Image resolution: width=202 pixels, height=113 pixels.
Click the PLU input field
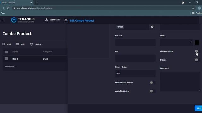[135, 58]
